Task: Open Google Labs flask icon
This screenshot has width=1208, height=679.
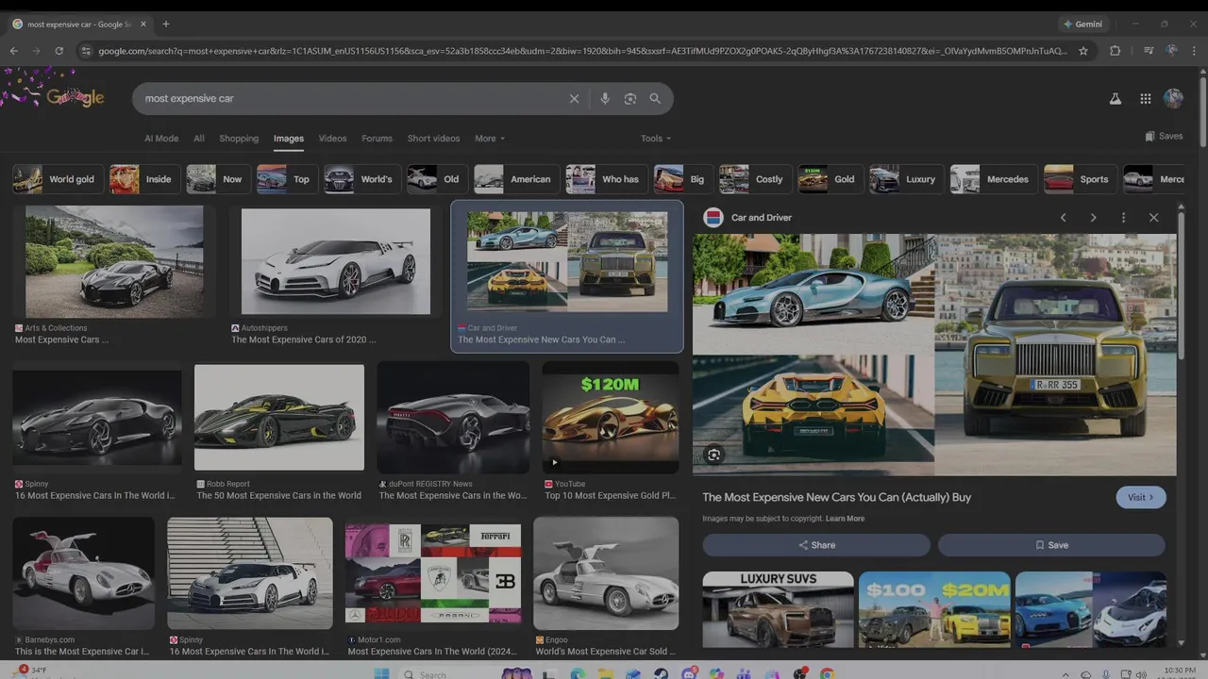Action: click(1115, 98)
